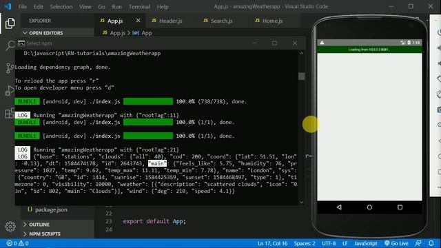Open the Selection menu
This screenshot has width=441, height=248.
(x=61, y=6)
